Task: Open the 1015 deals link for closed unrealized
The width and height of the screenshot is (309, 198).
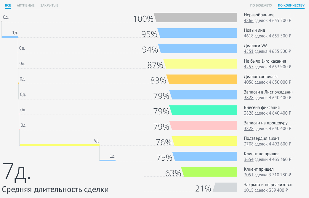Action: (x=249, y=190)
